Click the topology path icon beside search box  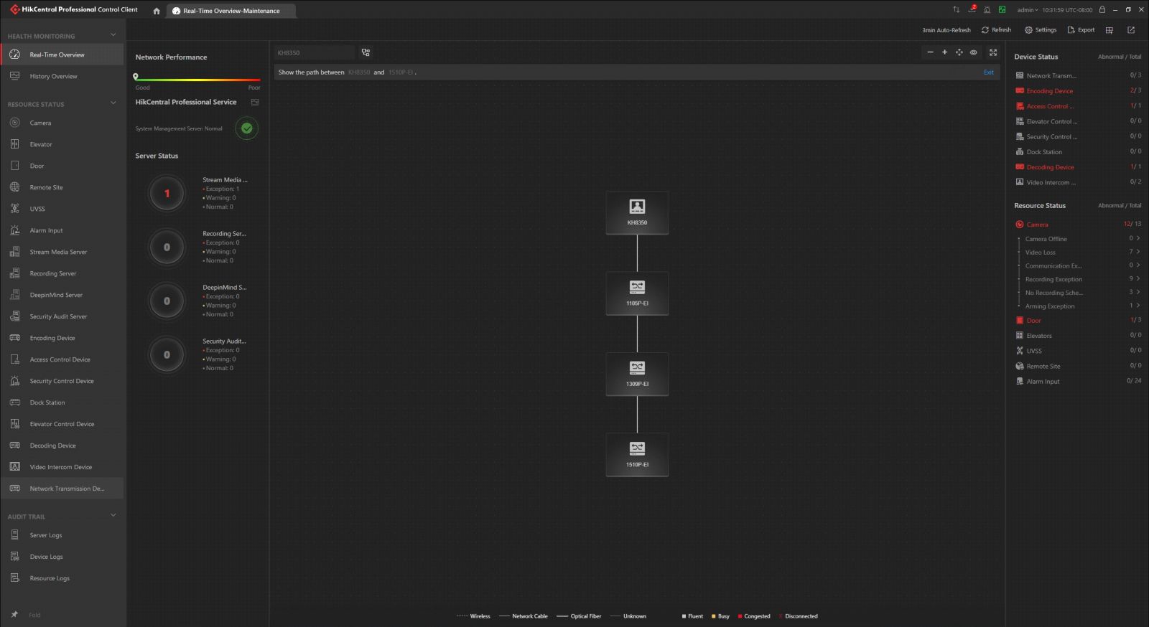click(366, 52)
